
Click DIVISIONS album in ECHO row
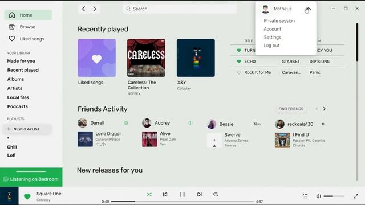(319, 61)
